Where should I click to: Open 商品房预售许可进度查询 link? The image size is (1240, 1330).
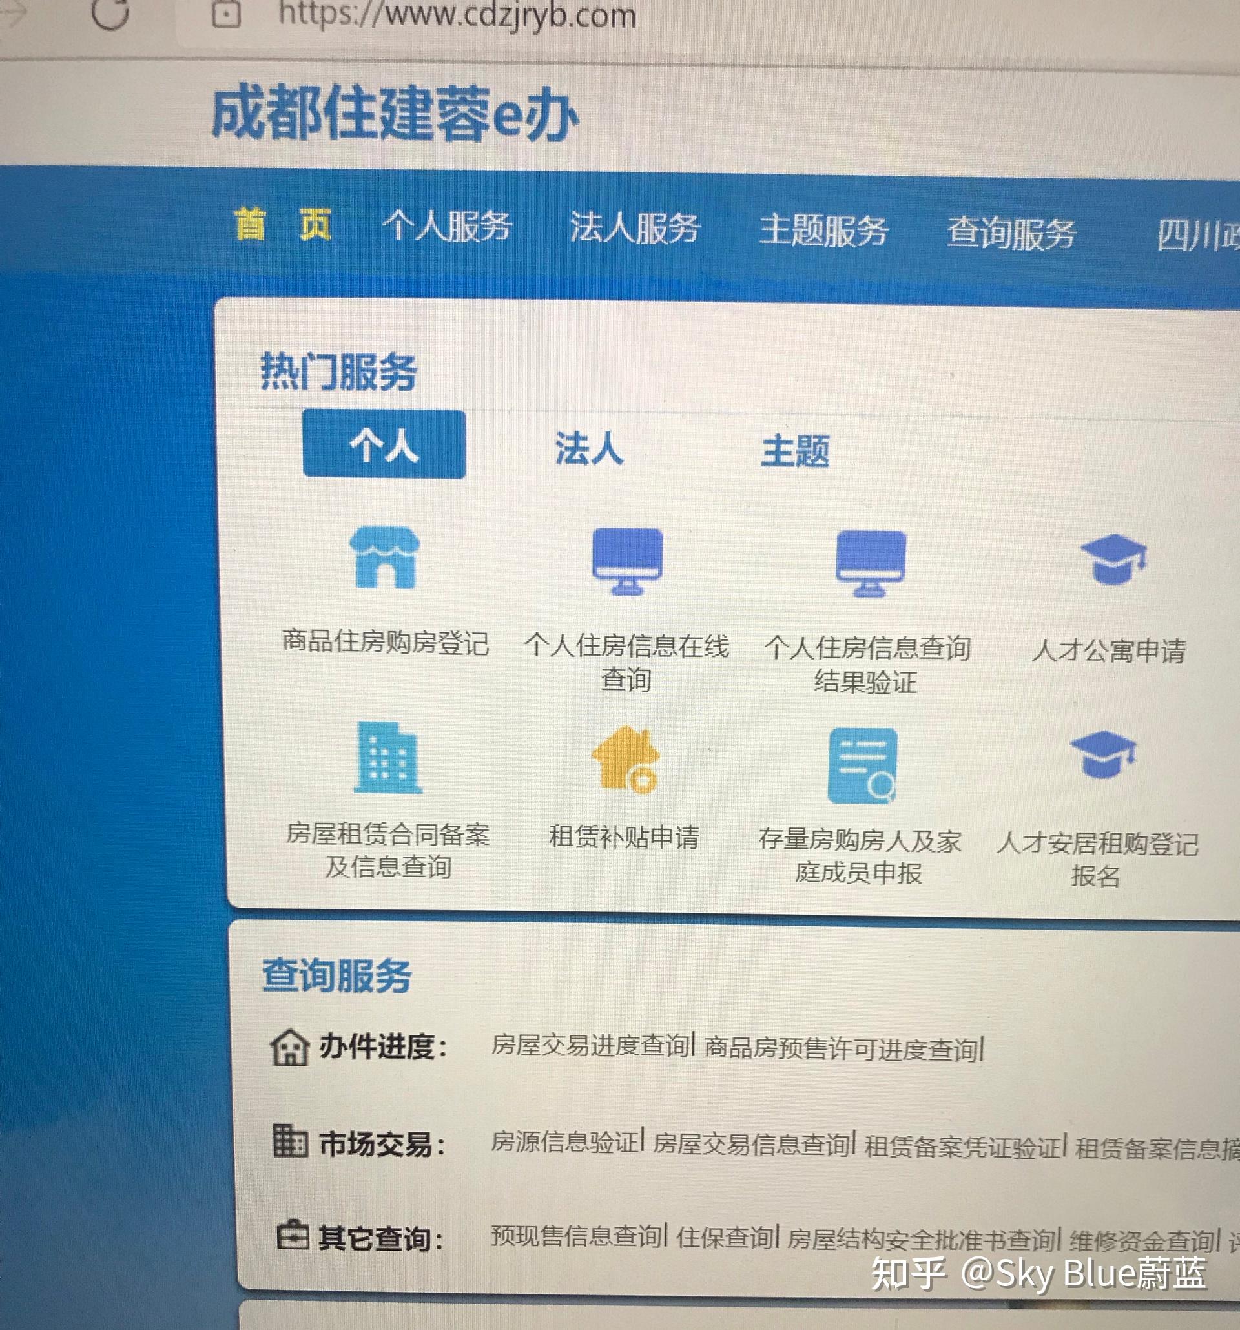coord(841,1048)
